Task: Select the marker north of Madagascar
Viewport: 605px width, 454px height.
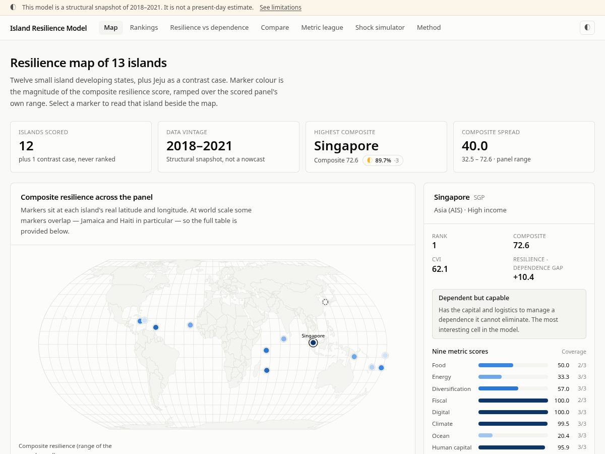Action: tap(266, 350)
